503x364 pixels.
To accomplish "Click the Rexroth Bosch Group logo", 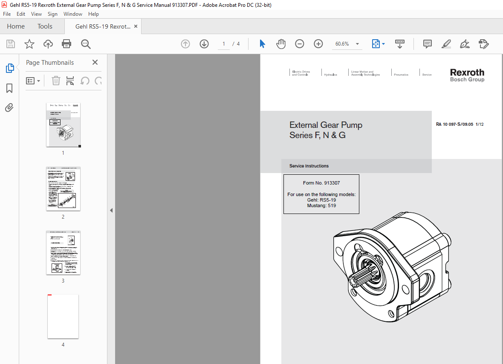I will 467,75.
